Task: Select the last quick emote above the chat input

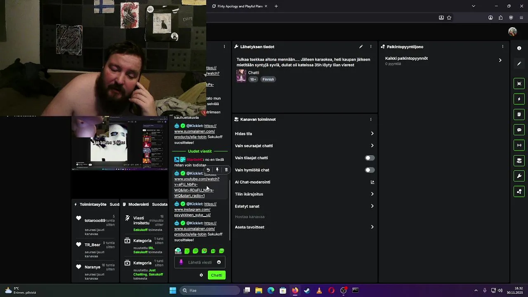Action: 222,251
